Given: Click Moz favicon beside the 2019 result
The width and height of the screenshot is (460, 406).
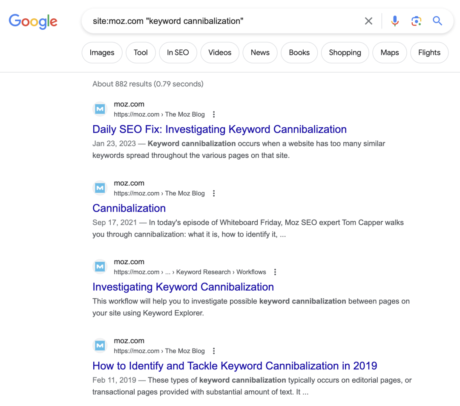Looking at the screenshot, I should coord(100,346).
